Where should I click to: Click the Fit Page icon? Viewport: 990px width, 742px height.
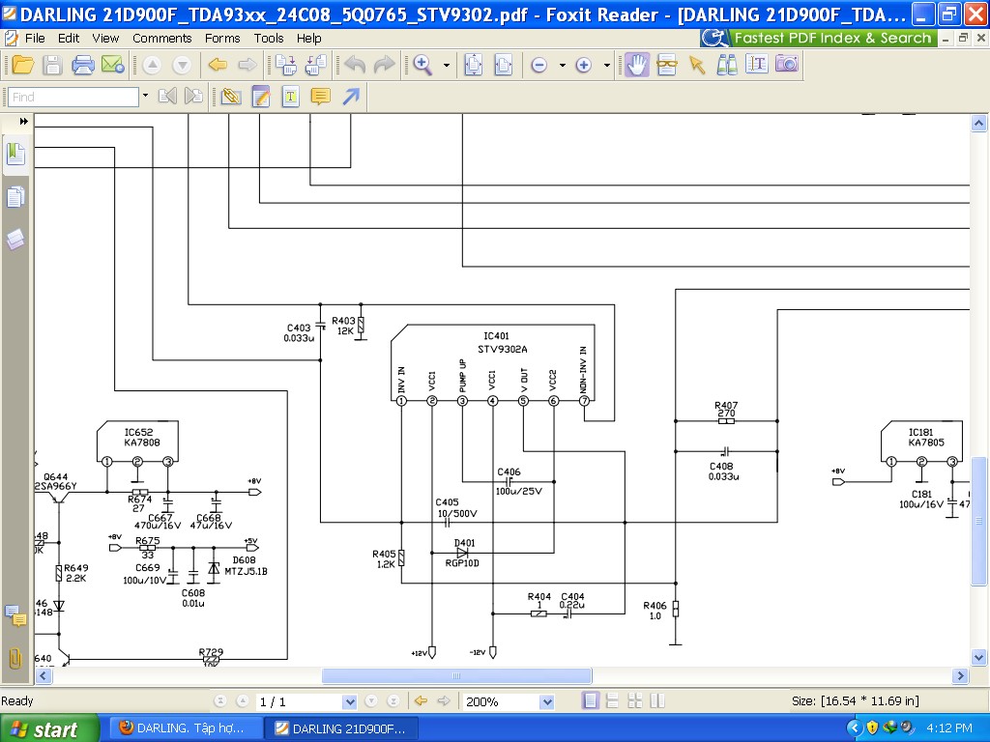point(474,65)
